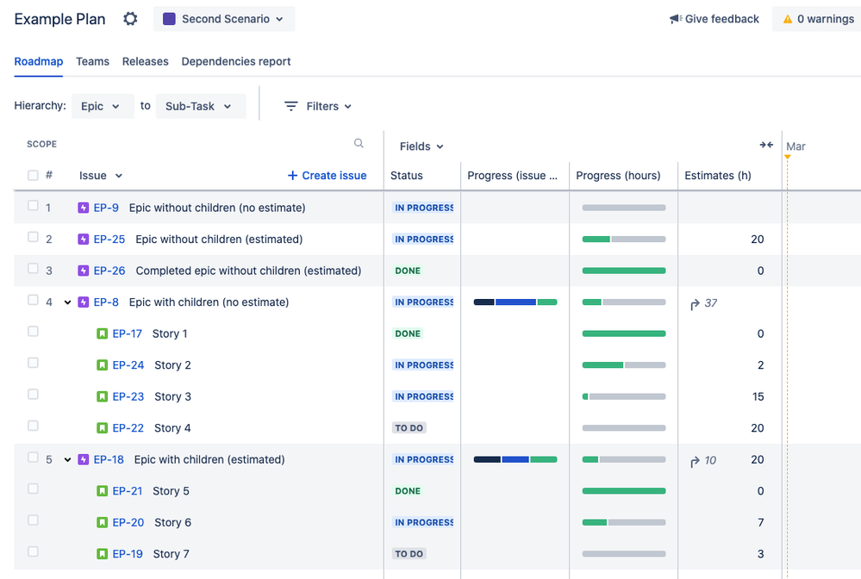The height and width of the screenshot is (579, 861).
Task: Open the Second Scenario dropdown
Action: pyautogui.click(x=223, y=17)
